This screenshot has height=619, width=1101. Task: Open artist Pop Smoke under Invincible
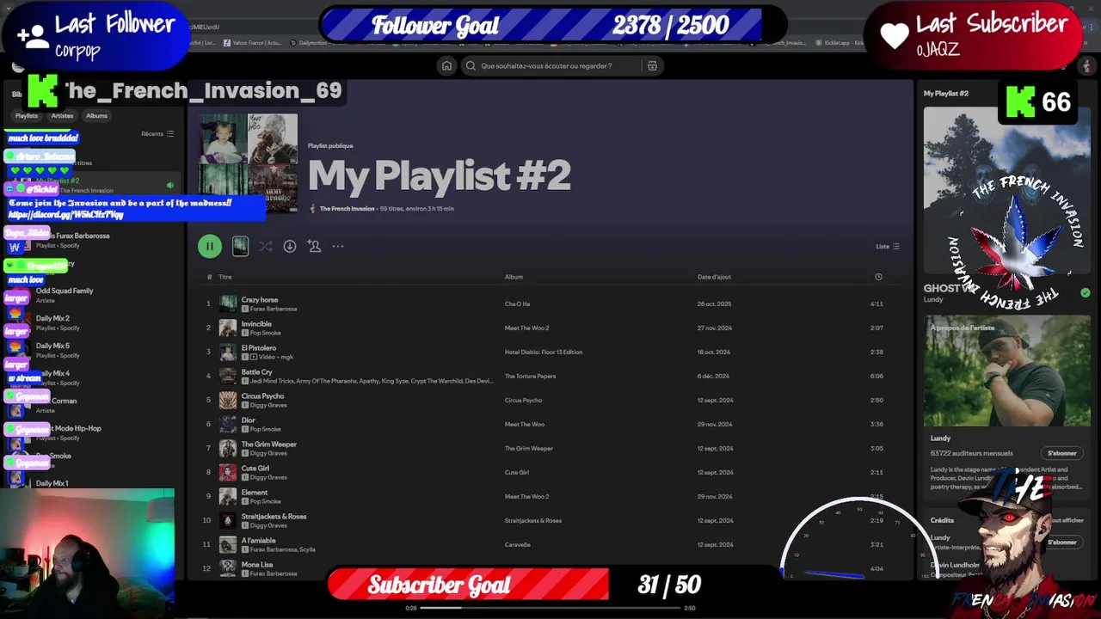[266, 333]
